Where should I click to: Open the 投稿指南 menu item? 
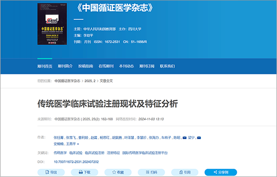tap(86, 66)
